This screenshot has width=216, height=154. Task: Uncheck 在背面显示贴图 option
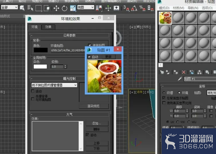point(164,98)
